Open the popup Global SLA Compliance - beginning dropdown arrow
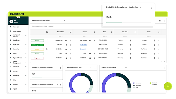Viewport: 176px width, 99px height. (x=140, y=8)
